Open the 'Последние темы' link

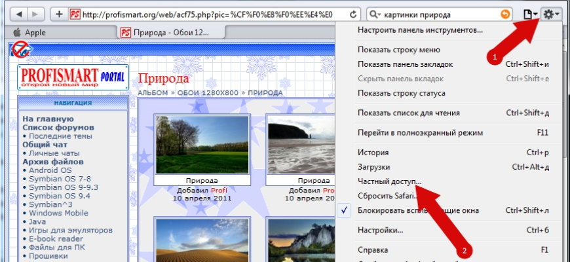[x=60, y=136]
